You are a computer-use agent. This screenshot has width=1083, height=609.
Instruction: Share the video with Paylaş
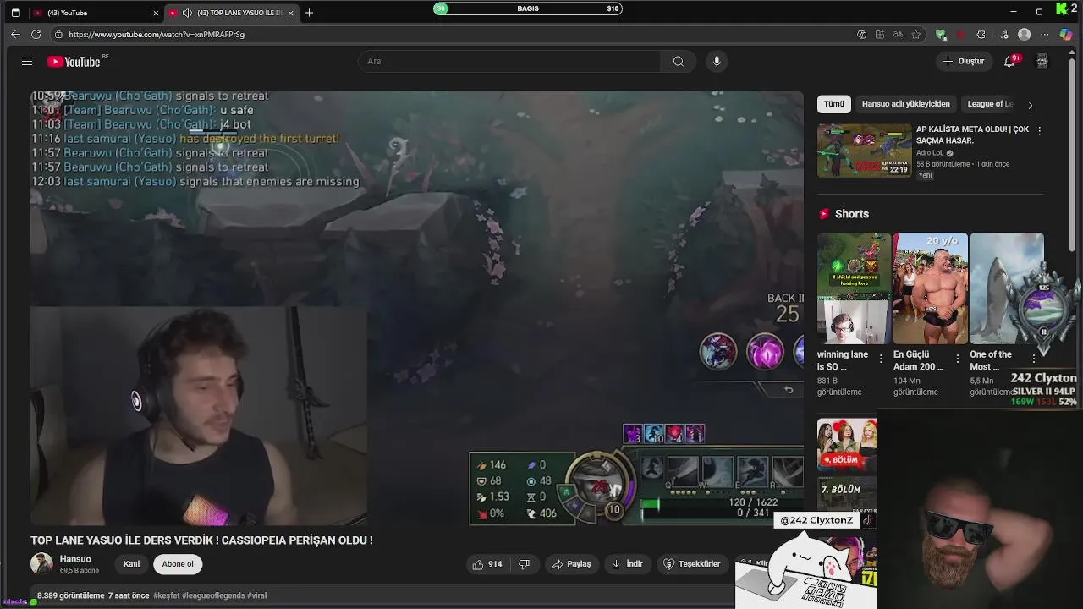(x=571, y=564)
